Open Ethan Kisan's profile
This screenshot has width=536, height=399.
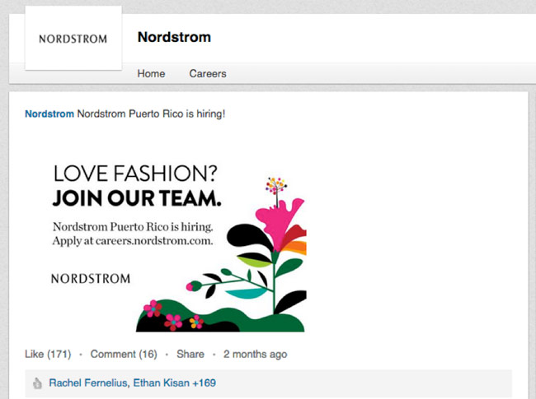[x=157, y=383]
